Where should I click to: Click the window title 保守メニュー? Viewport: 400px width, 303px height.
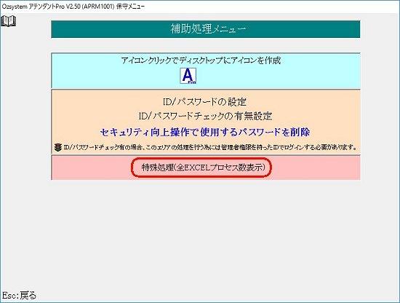click(130, 7)
